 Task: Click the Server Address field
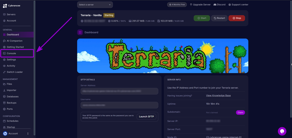point(119,91)
